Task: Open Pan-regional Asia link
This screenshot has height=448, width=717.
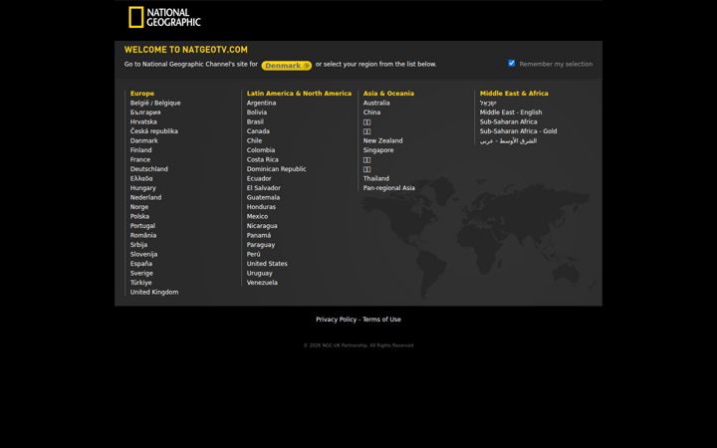Action: (x=389, y=188)
